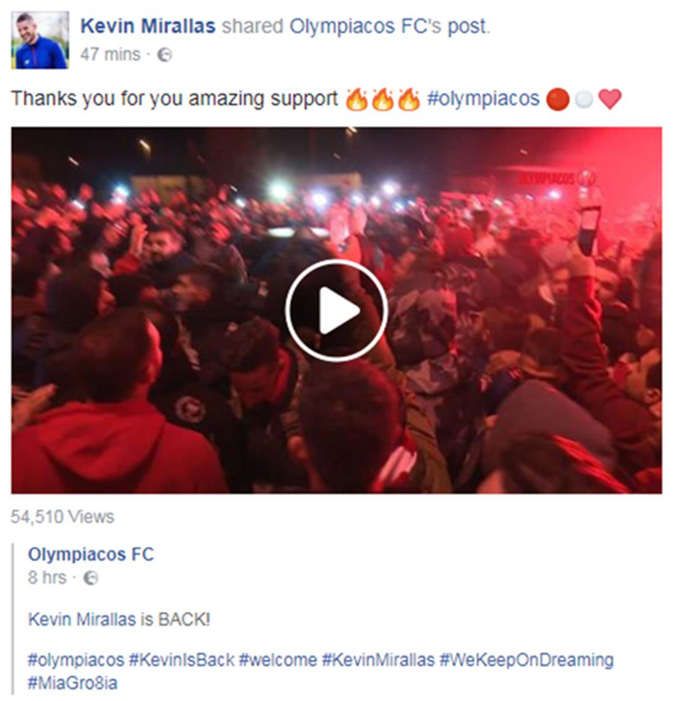Click the Kevin Mirallas name link
The width and height of the screenshot is (674, 701).
(x=148, y=26)
